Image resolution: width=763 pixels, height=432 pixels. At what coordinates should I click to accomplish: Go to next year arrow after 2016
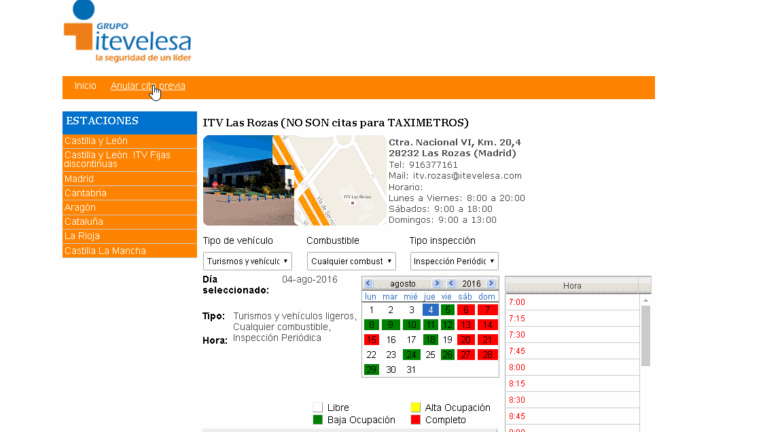[491, 283]
